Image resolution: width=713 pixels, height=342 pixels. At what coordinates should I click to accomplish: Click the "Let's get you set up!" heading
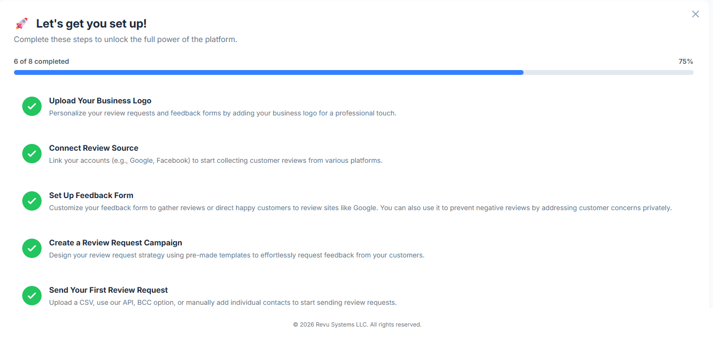click(x=91, y=24)
